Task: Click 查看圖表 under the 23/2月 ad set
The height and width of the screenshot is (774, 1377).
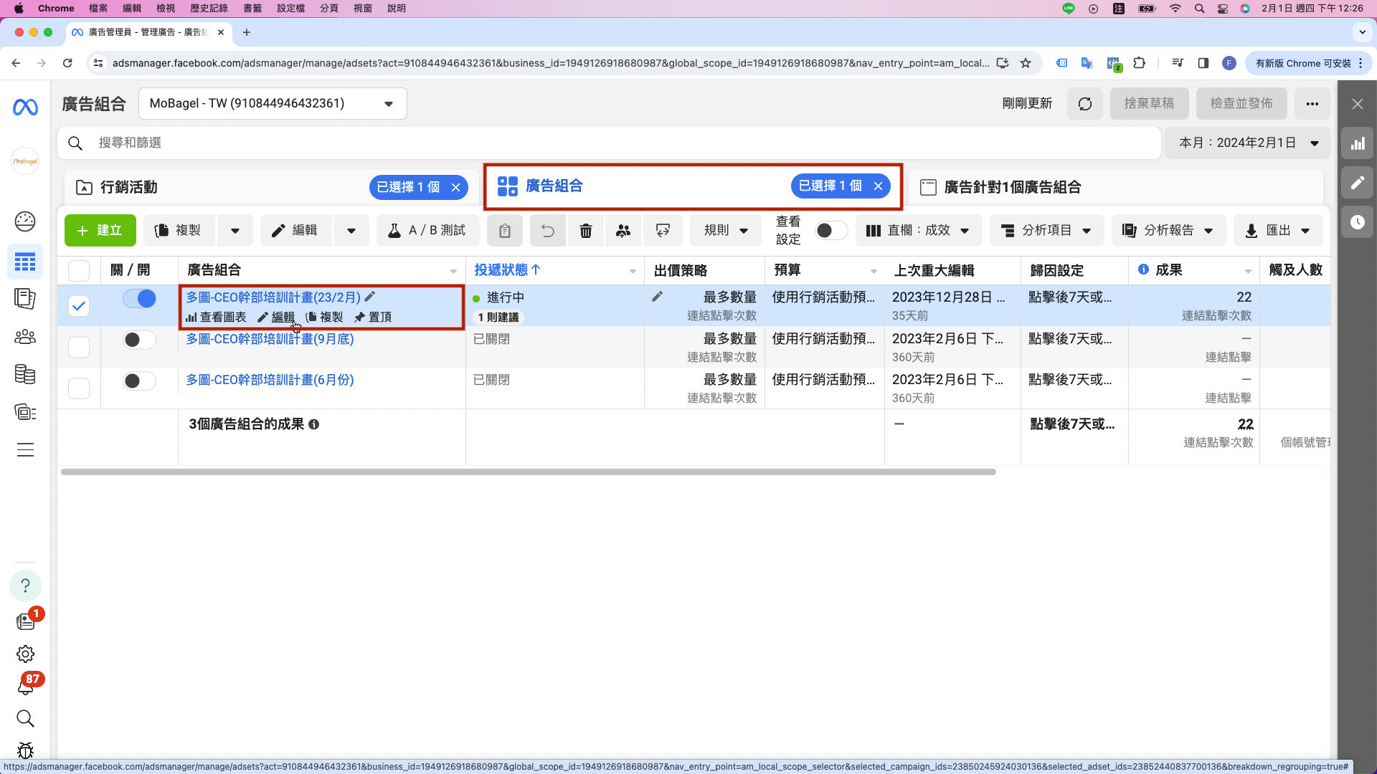Action: point(216,317)
